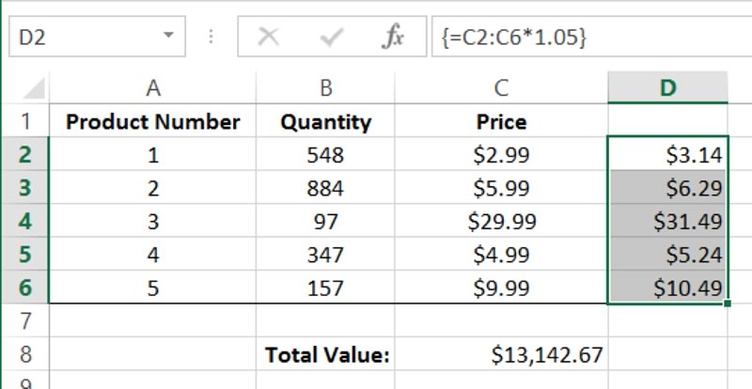Click the Enter checkmark formula icon
Image resolution: width=752 pixels, height=389 pixels.
click(x=332, y=38)
